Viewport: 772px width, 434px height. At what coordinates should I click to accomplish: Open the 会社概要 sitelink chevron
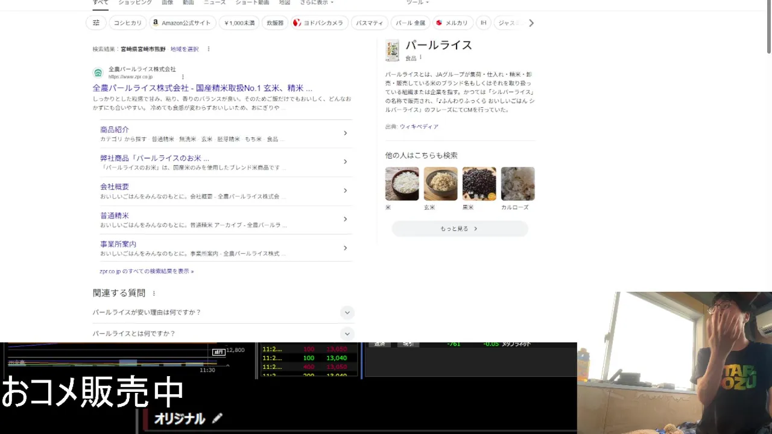tap(345, 190)
